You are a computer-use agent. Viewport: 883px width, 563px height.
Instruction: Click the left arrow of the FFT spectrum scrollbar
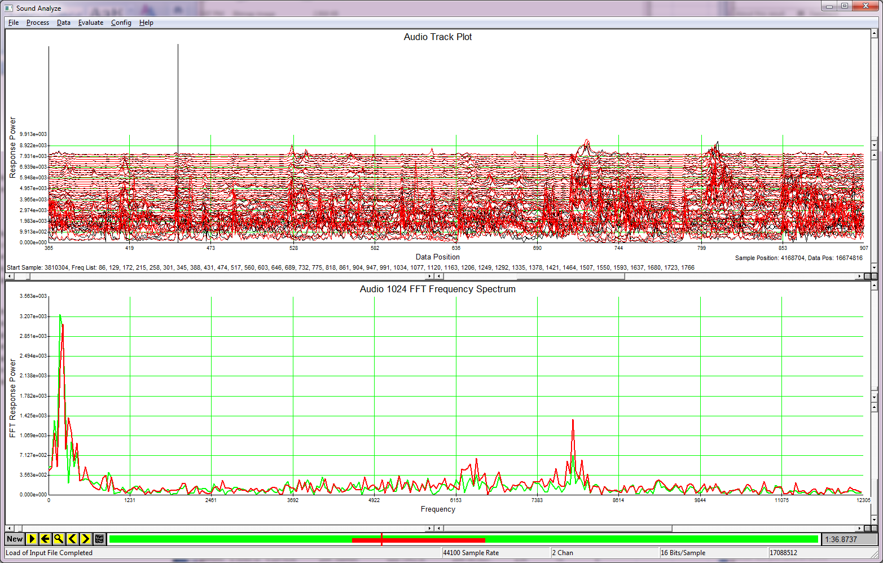pyautogui.click(x=8, y=528)
